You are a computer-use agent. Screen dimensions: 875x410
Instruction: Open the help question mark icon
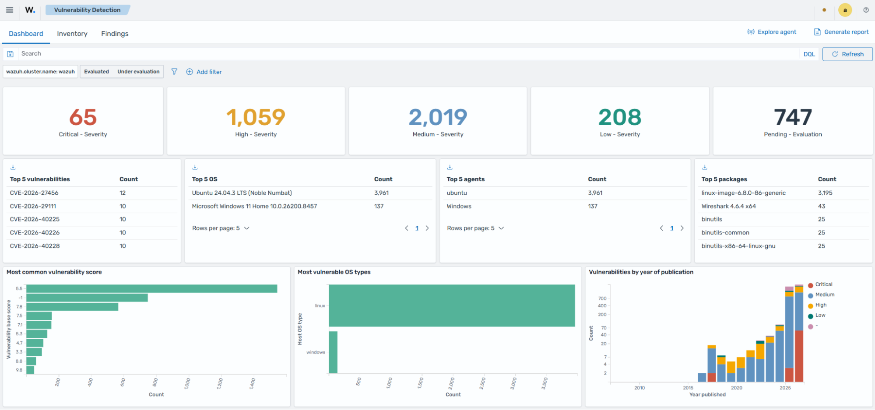click(x=866, y=10)
